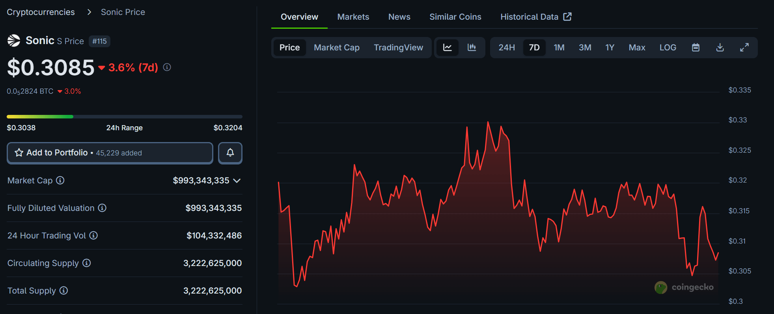
Task: Switch to the line chart view icon
Action: point(448,48)
